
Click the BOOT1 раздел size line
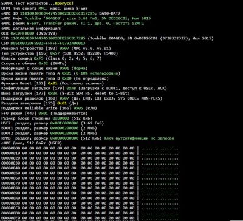(x=49, y=128)
